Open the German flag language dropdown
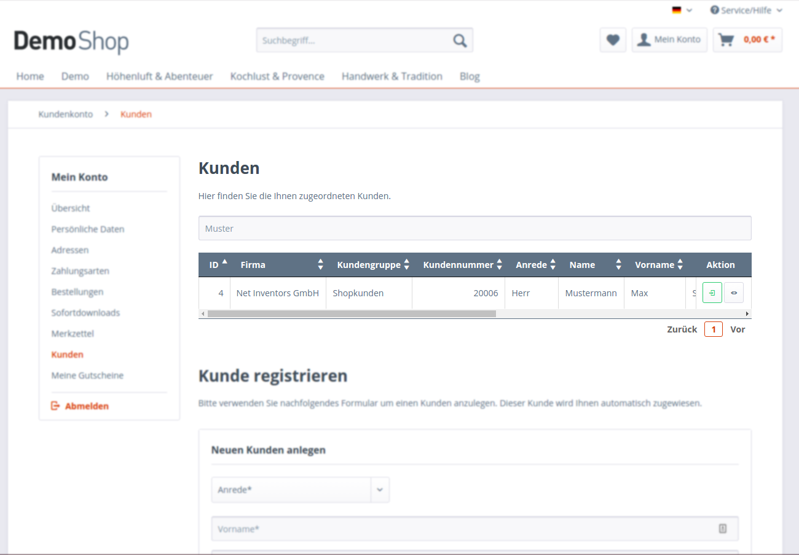 click(682, 10)
